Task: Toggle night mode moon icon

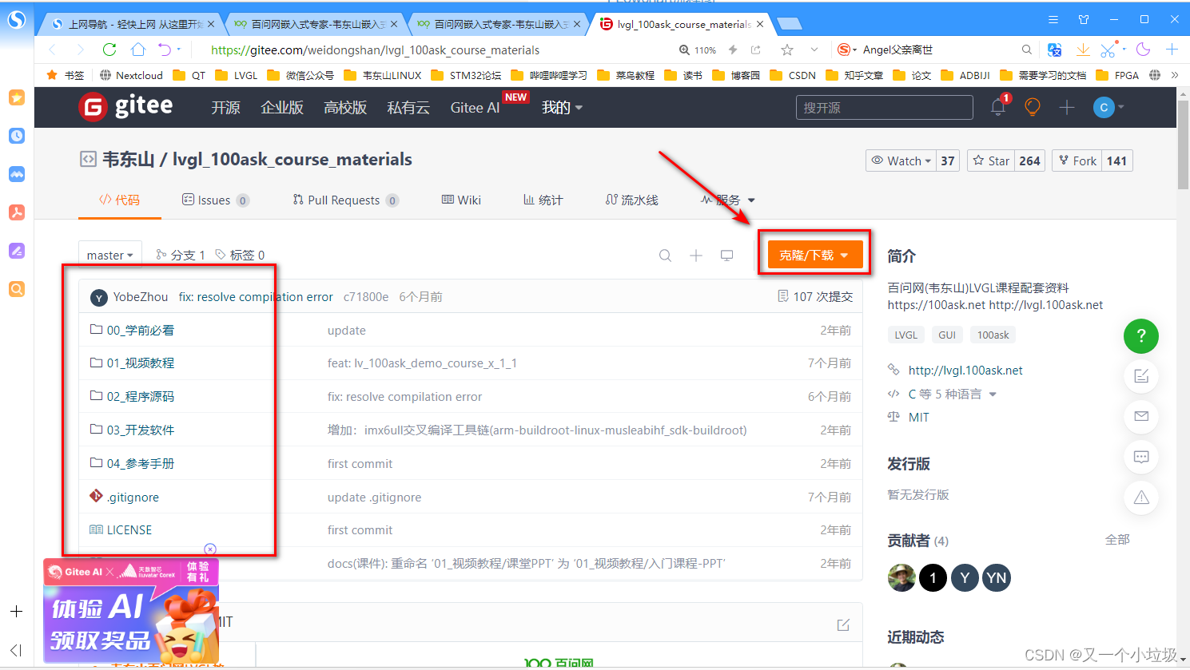Action: (x=1144, y=50)
